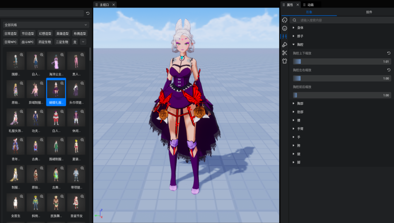Zoom preview of the 围裙制服 character card
394x223 pixels.
pyautogui.click(x=62, y=140)
